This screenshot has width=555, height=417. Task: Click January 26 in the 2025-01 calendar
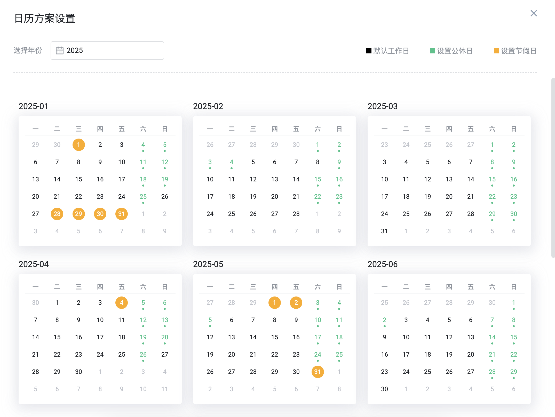(x=165, y=197)
